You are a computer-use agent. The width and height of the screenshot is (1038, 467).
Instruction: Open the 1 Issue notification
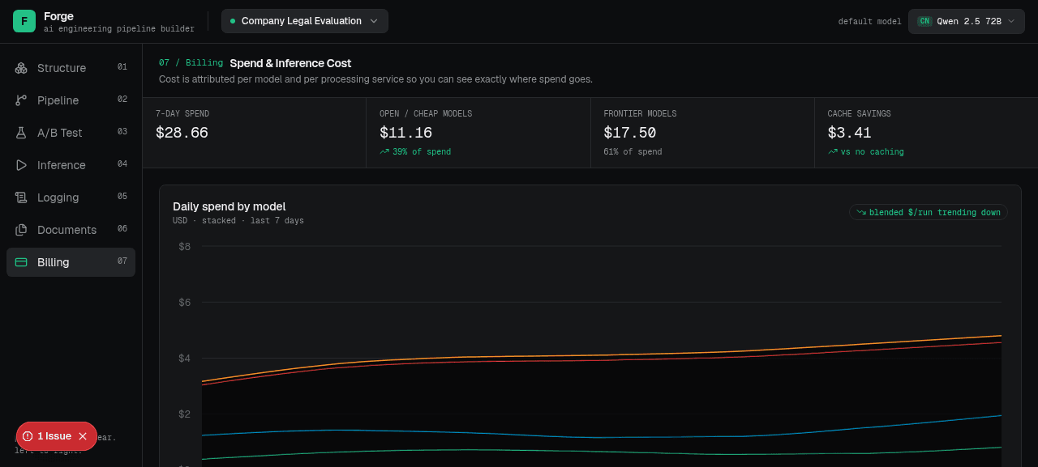click(54, 436)
